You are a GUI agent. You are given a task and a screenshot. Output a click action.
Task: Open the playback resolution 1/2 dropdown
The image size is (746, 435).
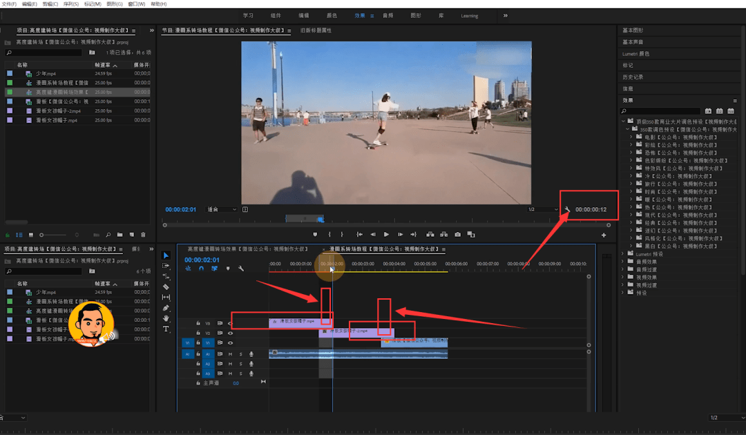[x=543, y=209]
